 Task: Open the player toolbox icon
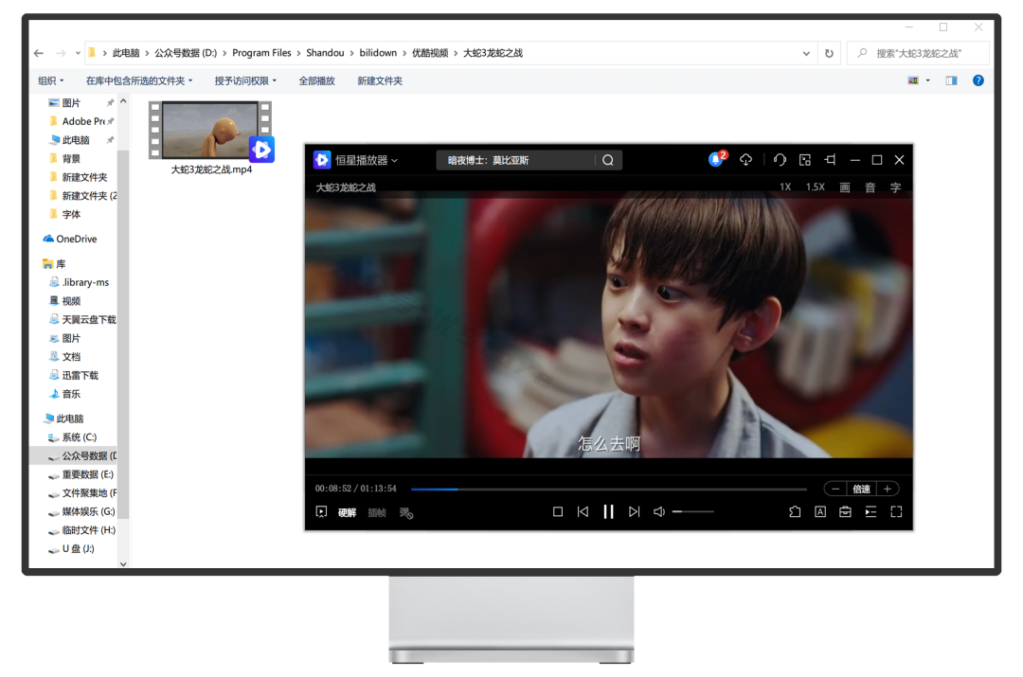point(846,512)
